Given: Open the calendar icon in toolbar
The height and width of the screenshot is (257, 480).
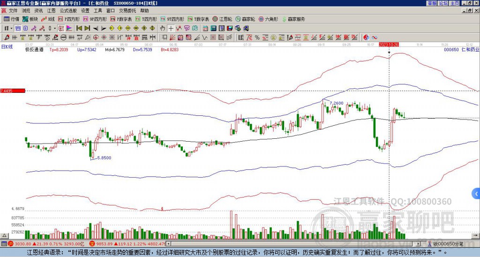Looking at the screenshot, I should (x=205, y=29).
